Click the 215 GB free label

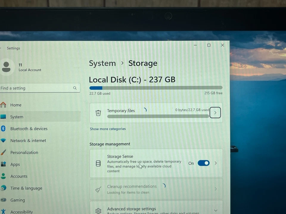point(213,93)
